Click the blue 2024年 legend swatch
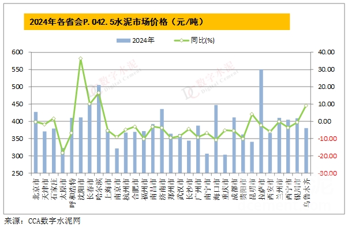This screenshot has height=227, width=348. pyautogui.click(x=124, y=40)
